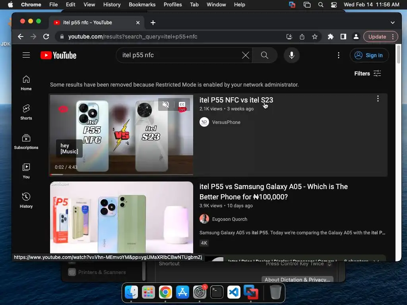Open the VersusPhone channel avatar
The height and width of the screenshot is (305, 407).
tap(204, 122)
